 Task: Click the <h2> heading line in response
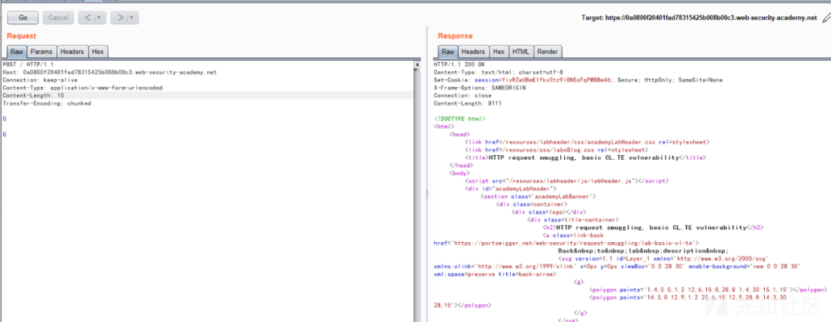(653, 227)
